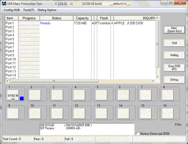Click Start (Space Key) button
Image resolution: width=188 pixels, height=144 pixels.
(174, 29)
